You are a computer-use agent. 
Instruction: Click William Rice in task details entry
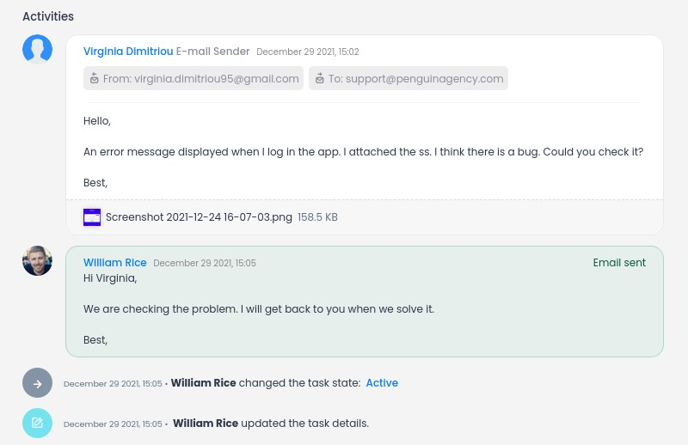(x=205, y=424)
